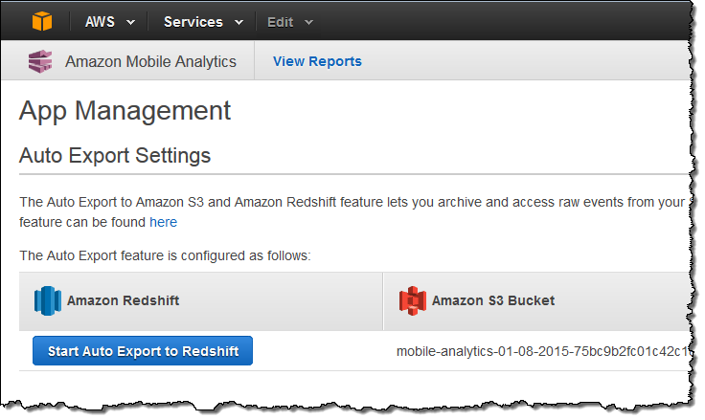Screen dimensions: 705x420
Task: Click the arrow next to Edit
Action: [308, 22]
